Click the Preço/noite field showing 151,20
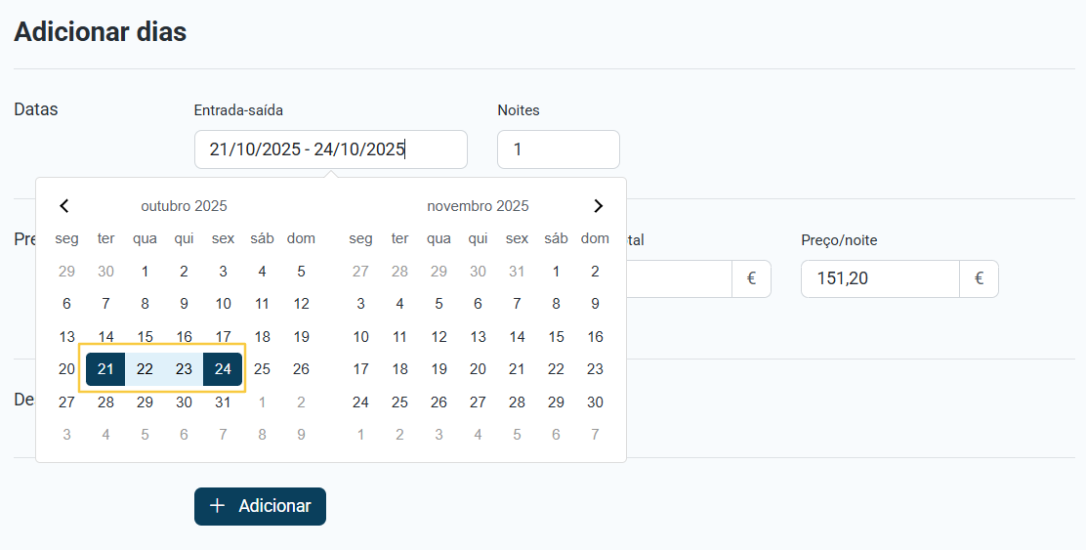Viewport: 1086px width, 550px height. 879,278
